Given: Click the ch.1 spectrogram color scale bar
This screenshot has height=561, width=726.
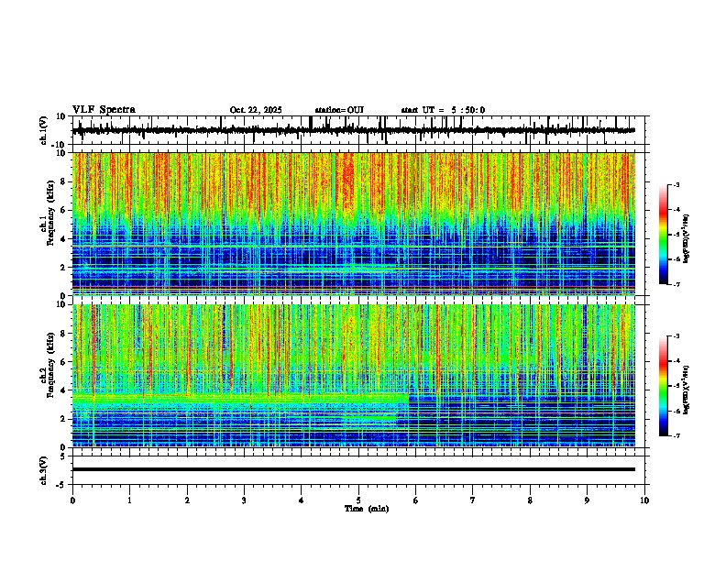Looking at the screenshot, I should (663, 235).
